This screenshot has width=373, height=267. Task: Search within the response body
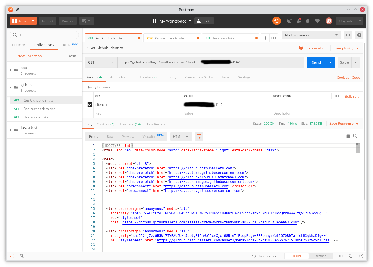[355, 136]
